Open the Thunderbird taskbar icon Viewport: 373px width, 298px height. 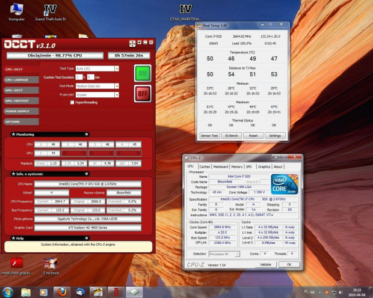[80, 293]
